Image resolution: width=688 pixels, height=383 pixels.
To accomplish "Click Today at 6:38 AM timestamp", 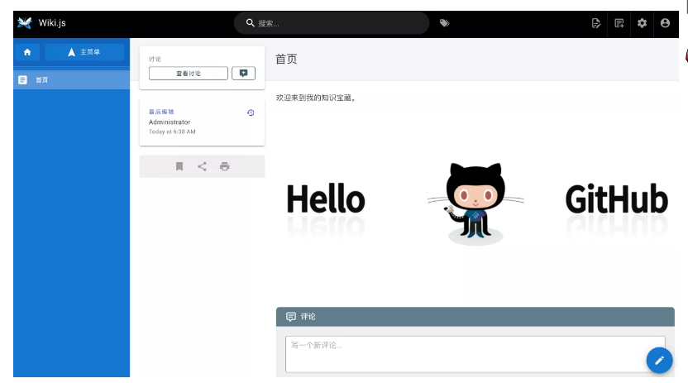I will pyautogui.click(x=172, y=132).
